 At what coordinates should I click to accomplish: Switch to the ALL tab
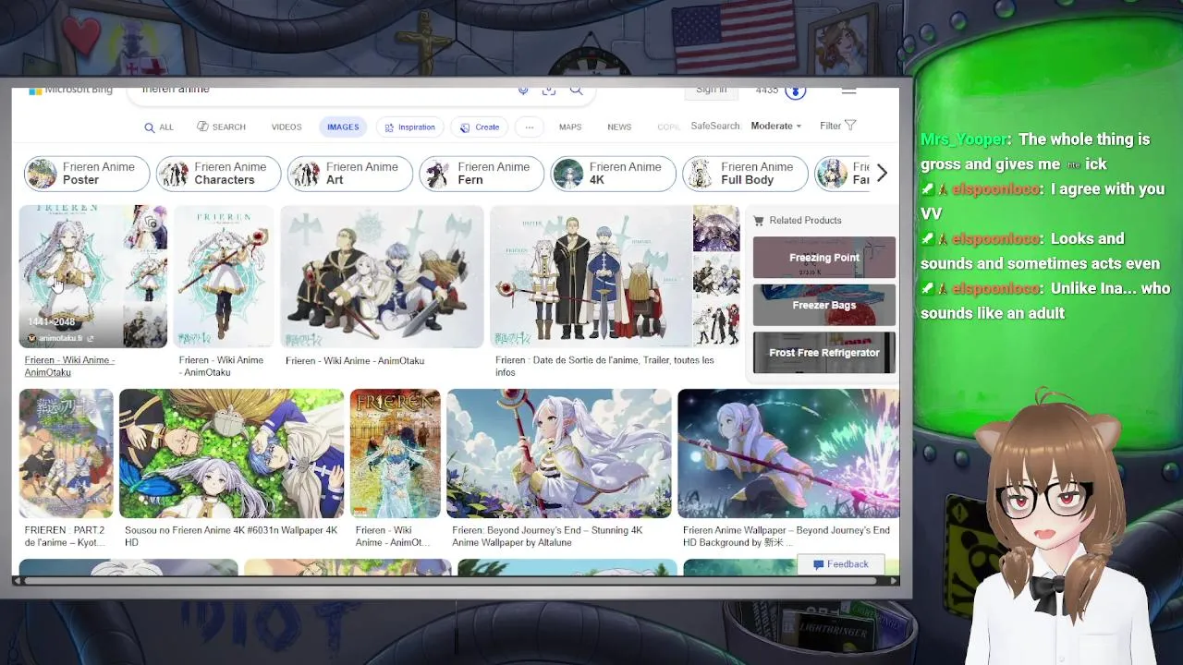pos(159,127)
